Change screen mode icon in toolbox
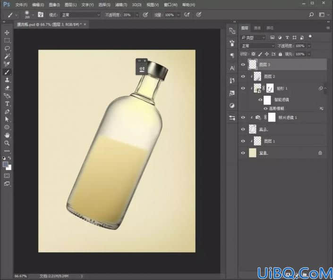The width and height of the screenshot is (333, 280). point(7,183)
